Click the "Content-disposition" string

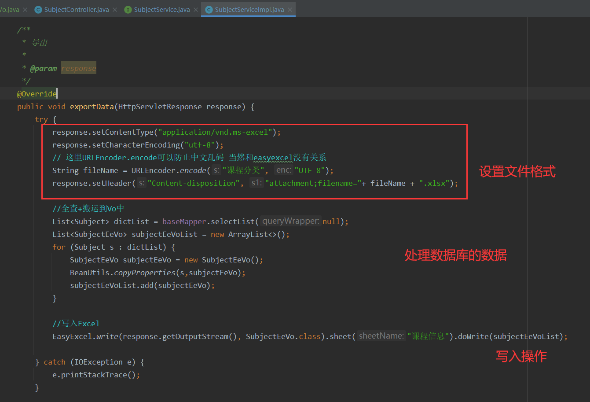click(194, 183)
